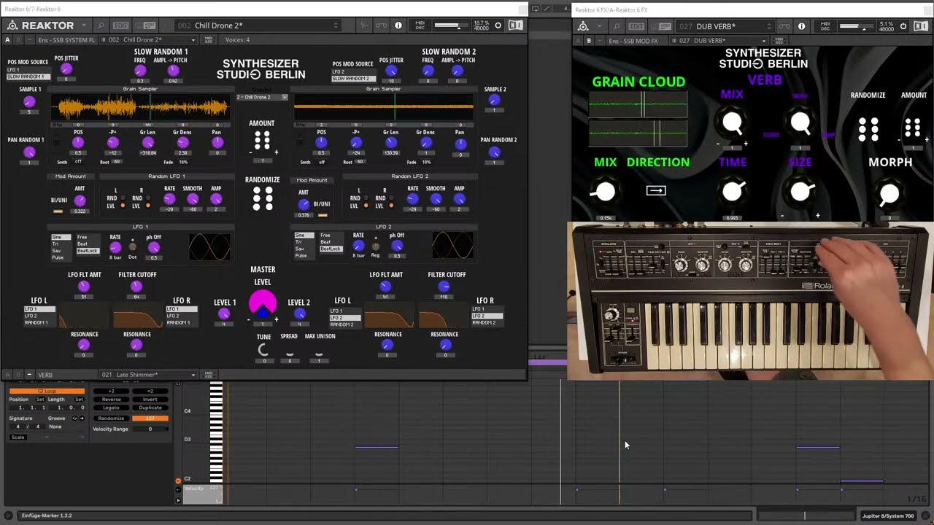934x525 pixels.
Task: Click the left FILTER CUTOFF knob
Action: click(136, 287)
